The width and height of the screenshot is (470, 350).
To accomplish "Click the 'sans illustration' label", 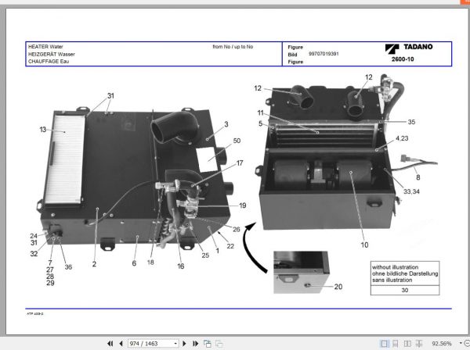I will pos(392,280).
